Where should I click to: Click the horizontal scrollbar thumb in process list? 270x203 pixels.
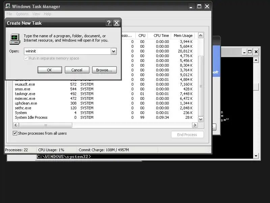tap(46, 125)
